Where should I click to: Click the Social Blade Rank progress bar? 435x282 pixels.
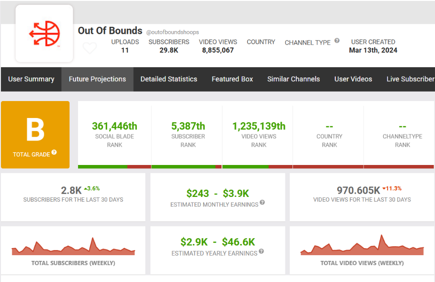click(114, 166)
